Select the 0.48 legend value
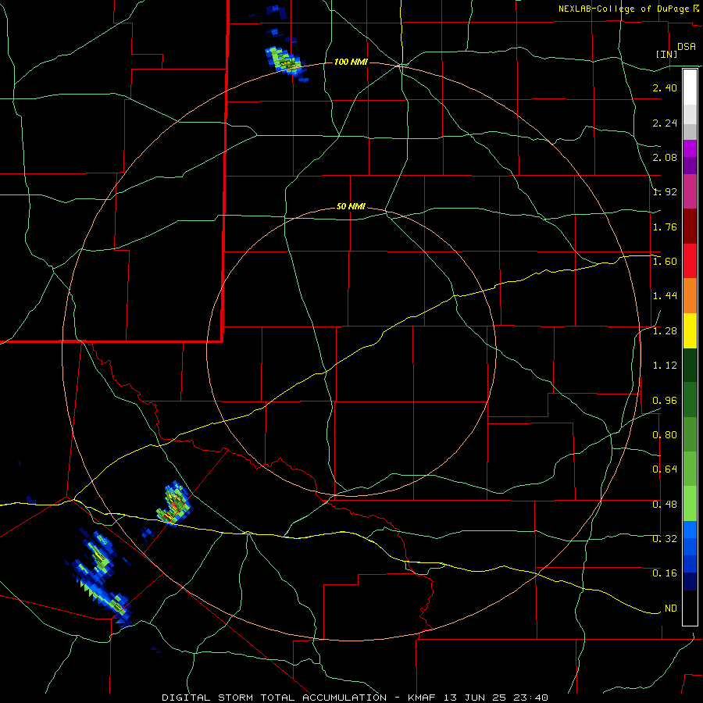Image resolution: width=703 pixels, height=703 pixels. [x=665, y=504]
